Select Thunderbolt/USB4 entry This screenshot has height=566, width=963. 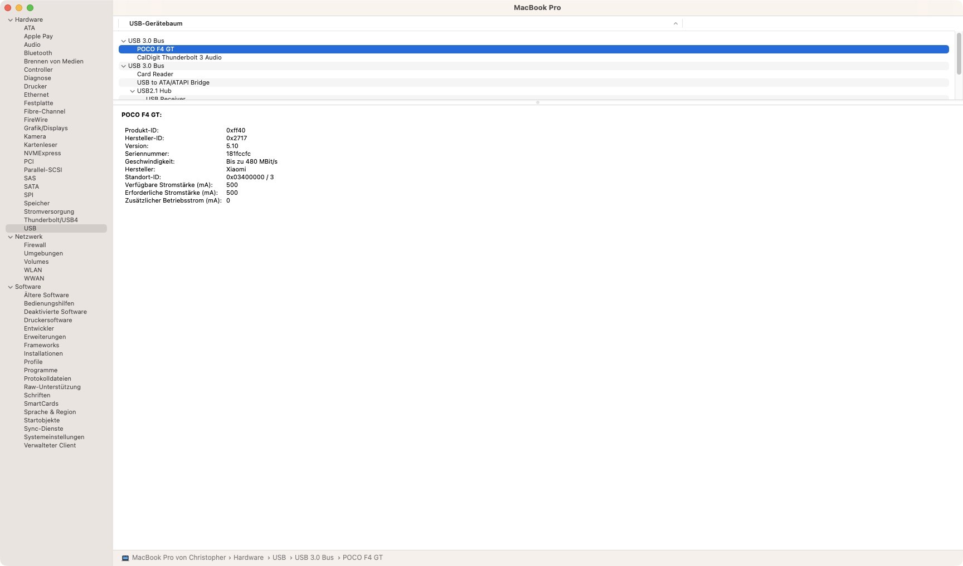pyautogui.click(x=51, y=220)
